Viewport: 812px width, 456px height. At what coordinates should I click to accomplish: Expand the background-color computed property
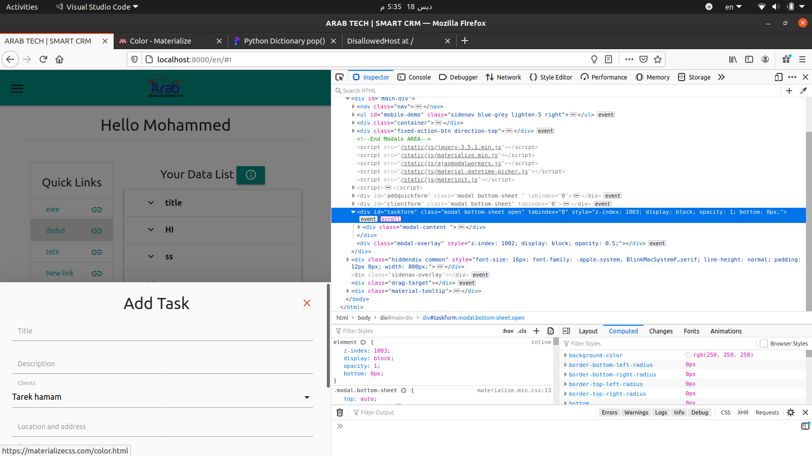565,355
